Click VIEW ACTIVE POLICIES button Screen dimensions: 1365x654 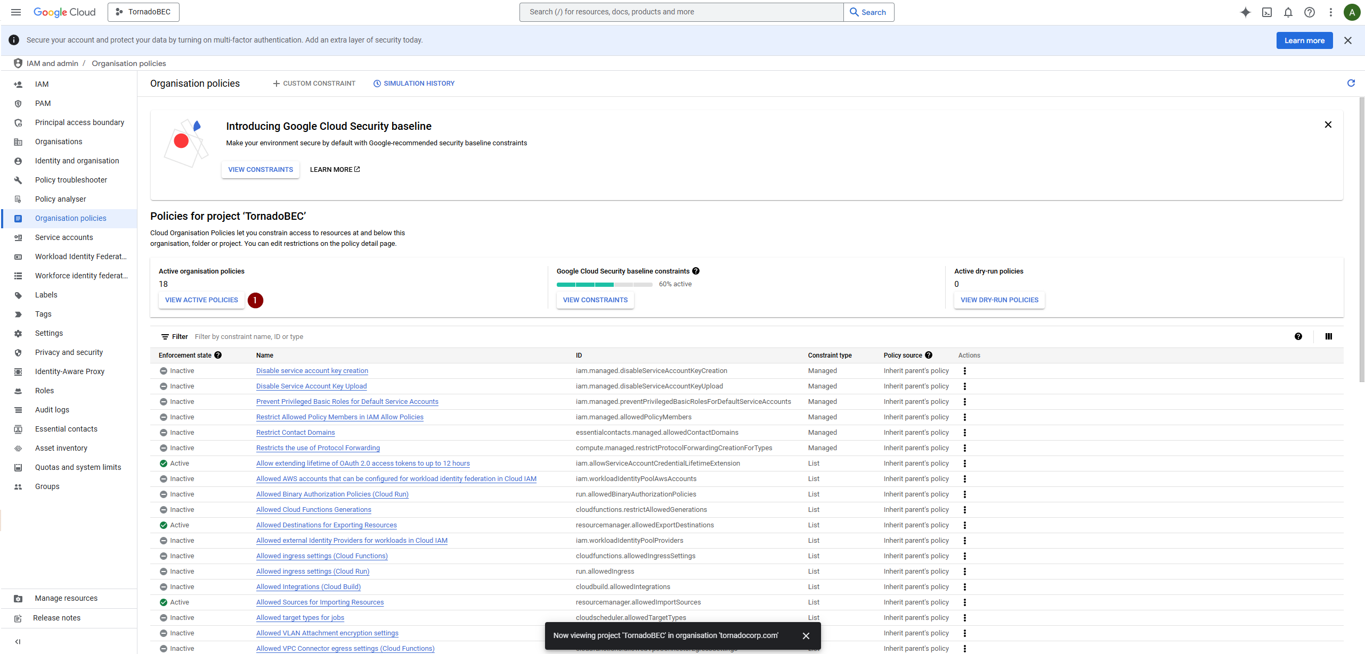click(x=201, y=300)
